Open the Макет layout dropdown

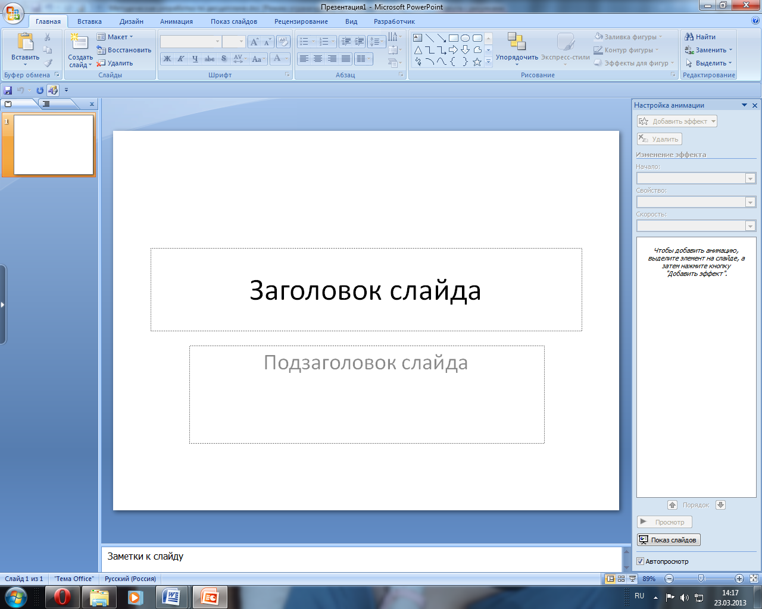point(115,37)
